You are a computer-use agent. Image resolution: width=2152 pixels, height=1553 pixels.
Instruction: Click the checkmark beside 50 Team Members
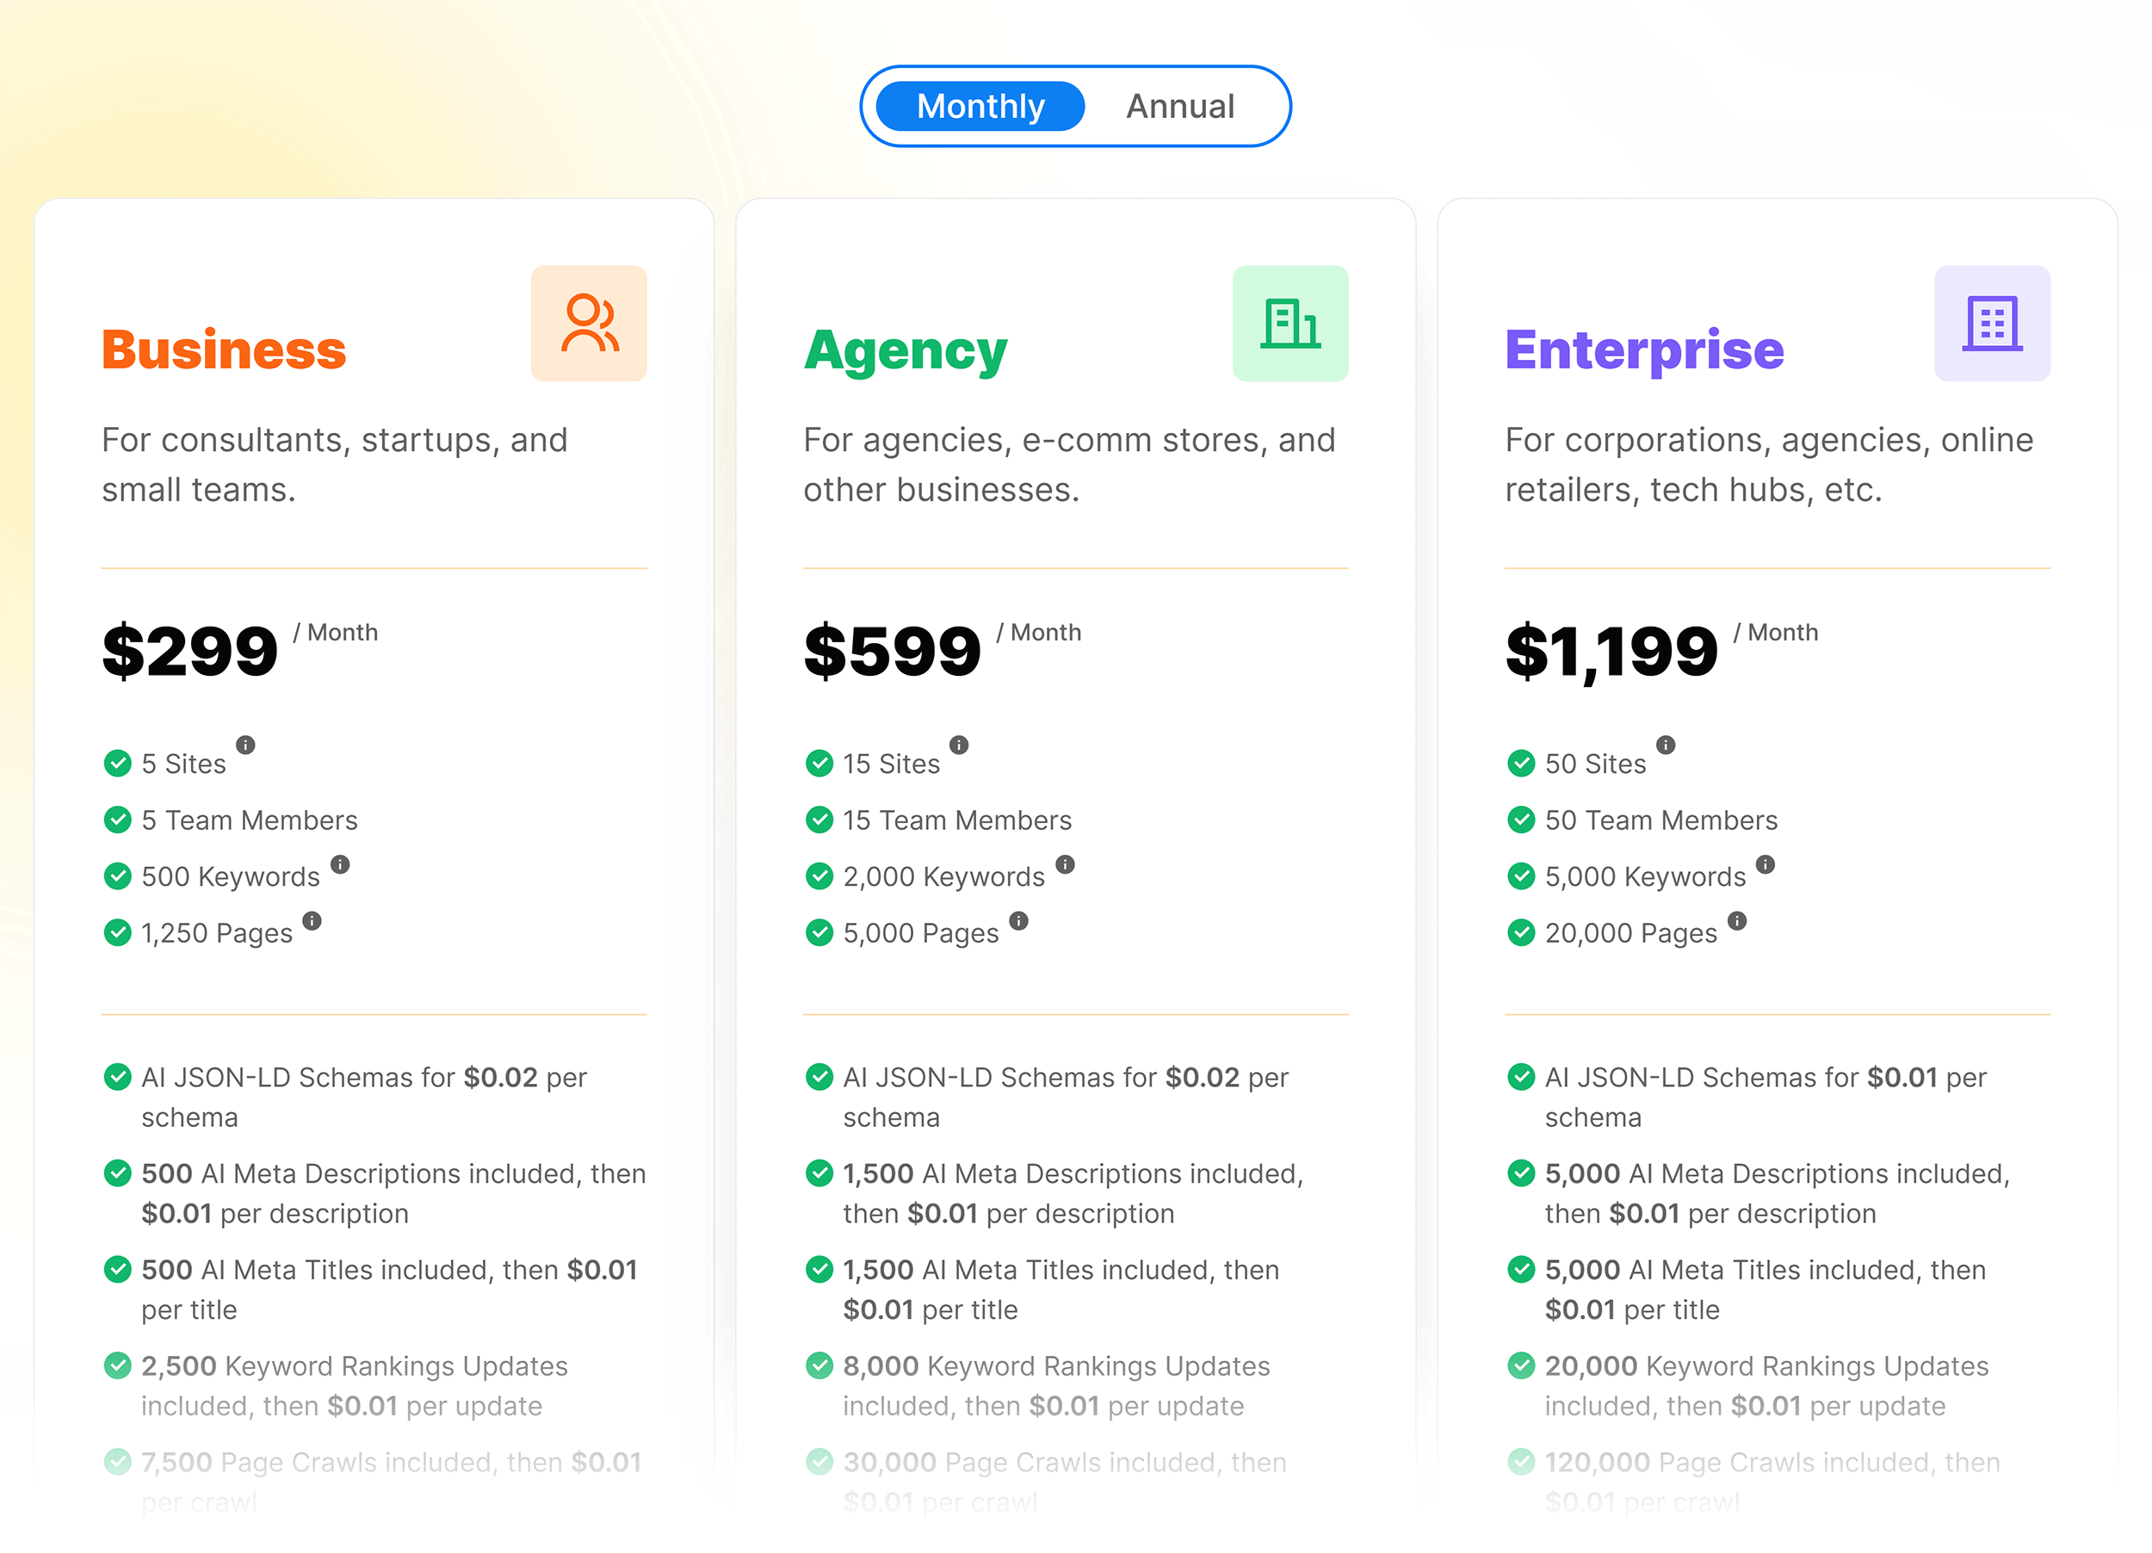[1523, 820]
